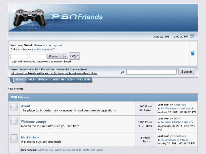
Task: Click the 1466 Posts count text
Action: 145,122
